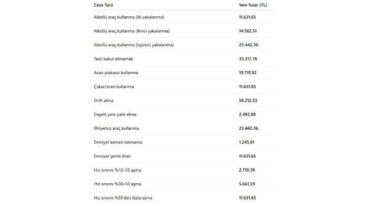
Task: Select the amount 2.492,89
Action: [247, 114]
